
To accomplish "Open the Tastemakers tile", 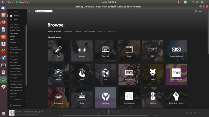I will (x=58, y=98).
